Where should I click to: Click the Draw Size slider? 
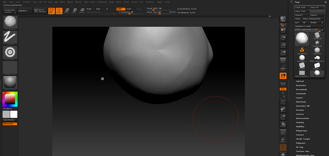[x=158, y=12]
